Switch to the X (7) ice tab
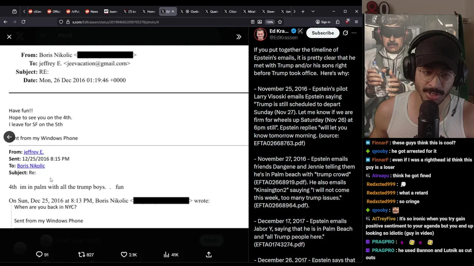This screenshot has height=266, width=474. coord(130,11)
